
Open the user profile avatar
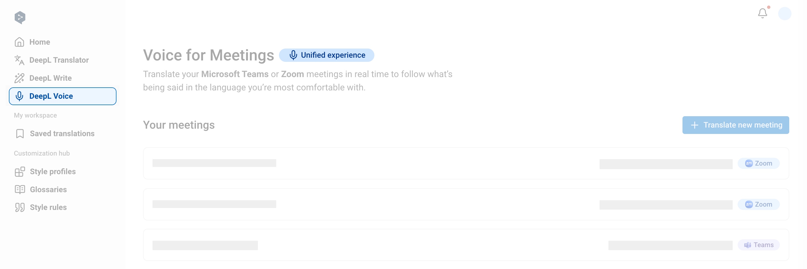click(x=785, y=14)
